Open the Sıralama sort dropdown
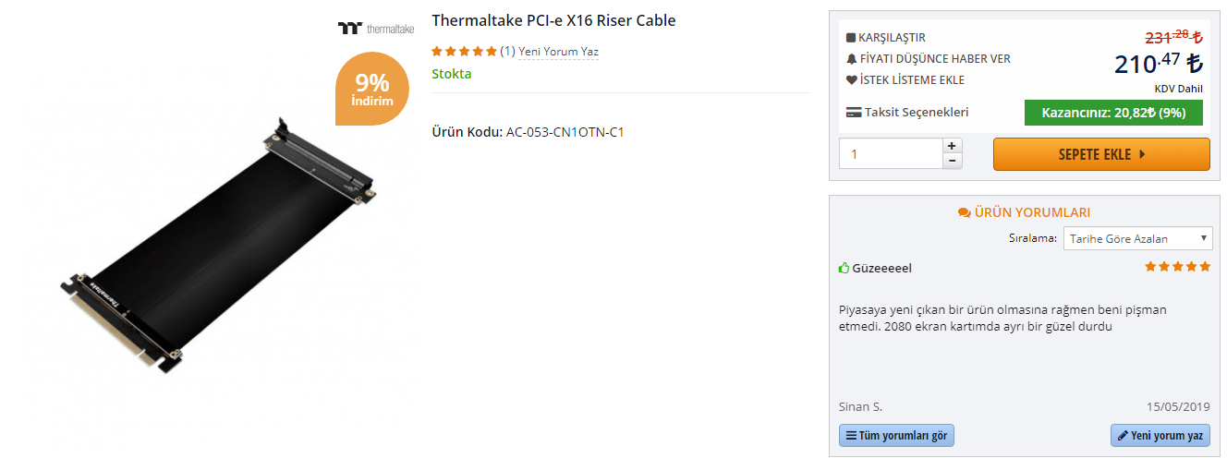 click(1137, 238)
